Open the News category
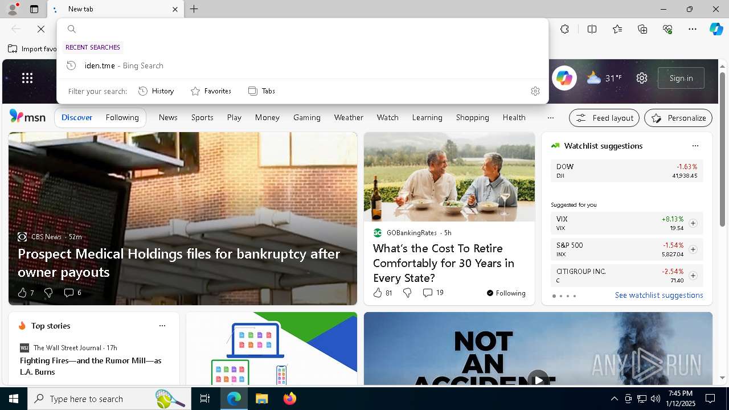 point(168,117)
